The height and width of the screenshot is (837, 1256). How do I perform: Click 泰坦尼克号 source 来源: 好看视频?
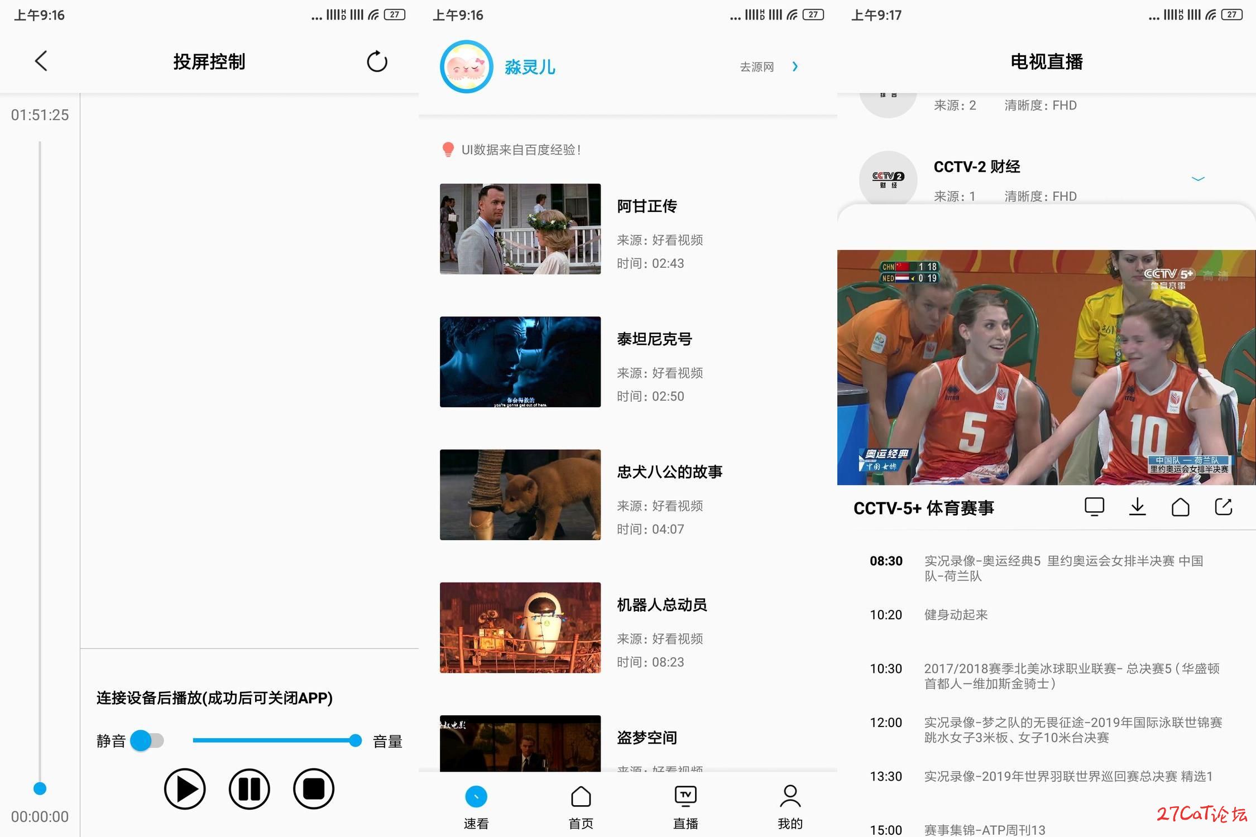pyautogui.click(x=660, y=373)
